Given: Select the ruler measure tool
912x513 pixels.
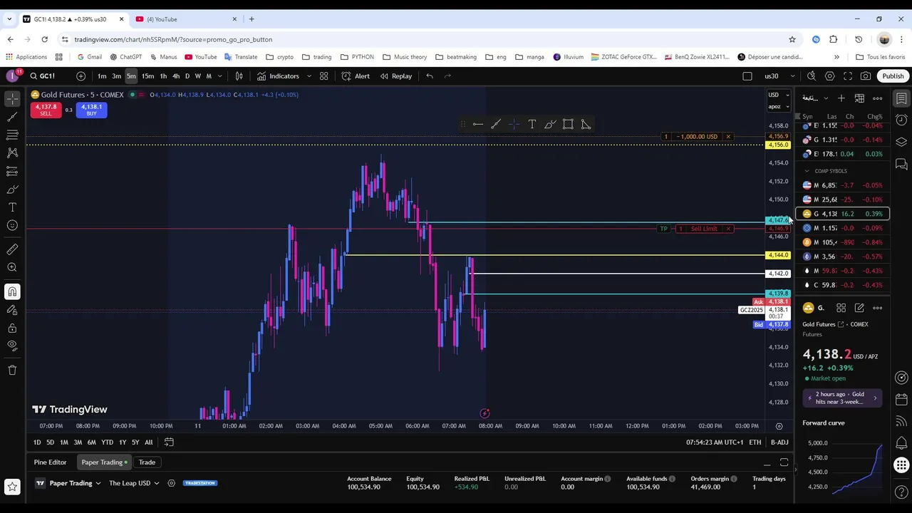Looking at the screenshot, I should [x=12, y=249].
